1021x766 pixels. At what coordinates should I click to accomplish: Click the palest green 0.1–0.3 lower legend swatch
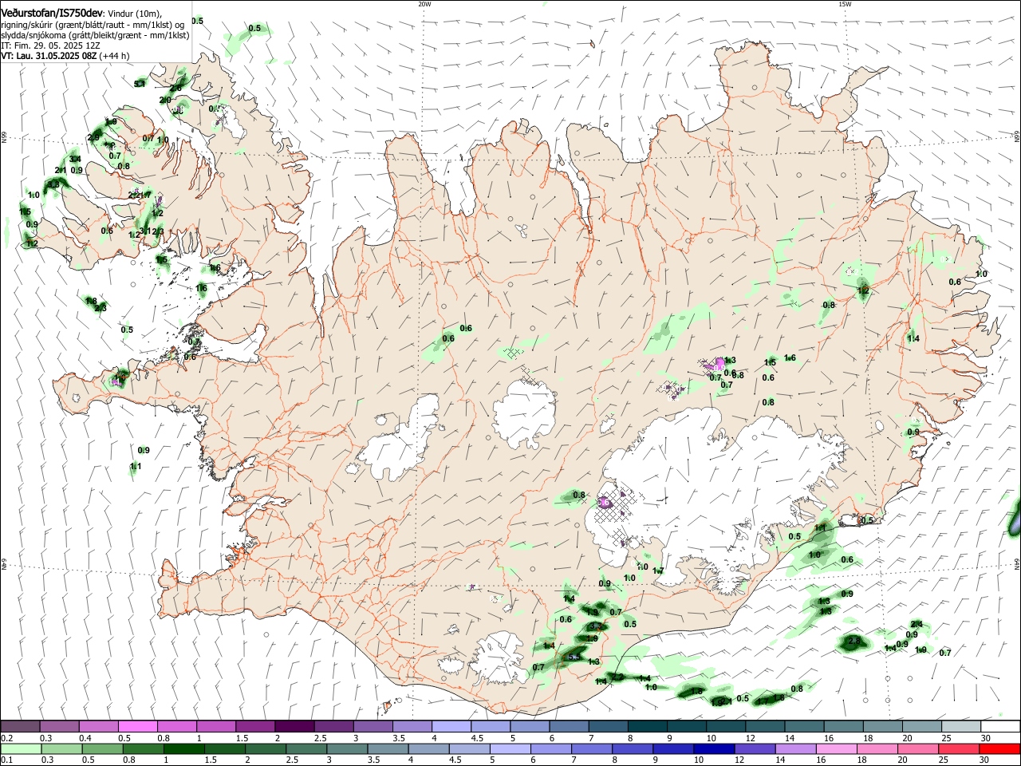pos(22,748)
